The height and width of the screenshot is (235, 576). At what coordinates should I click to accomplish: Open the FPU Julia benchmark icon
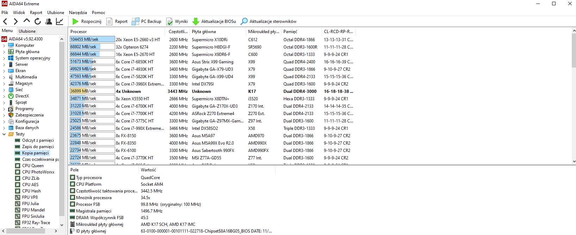[18, 204]
